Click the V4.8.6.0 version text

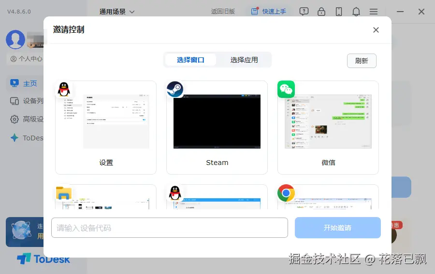19,12
